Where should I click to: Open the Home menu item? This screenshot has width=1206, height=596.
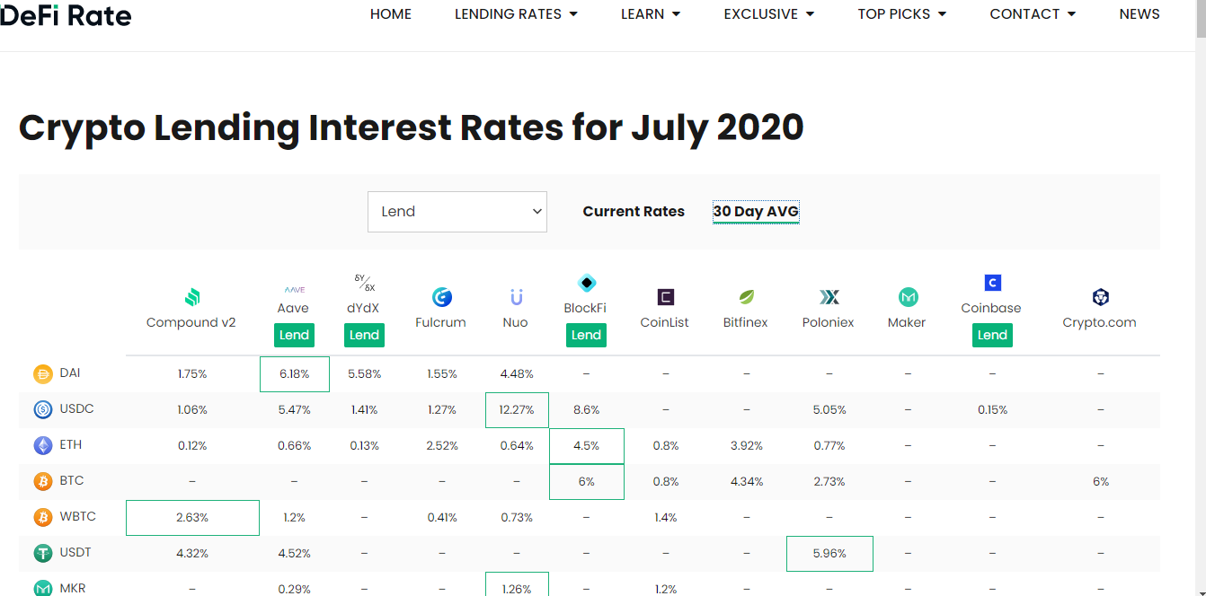pos(391,14)
